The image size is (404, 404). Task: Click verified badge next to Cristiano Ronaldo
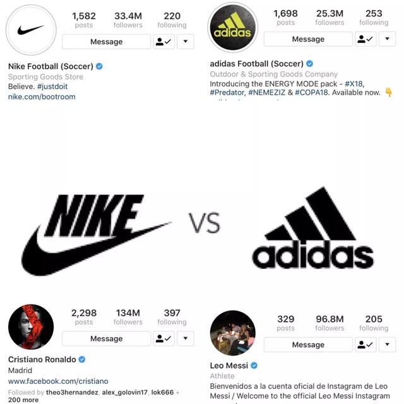[82, 359]
